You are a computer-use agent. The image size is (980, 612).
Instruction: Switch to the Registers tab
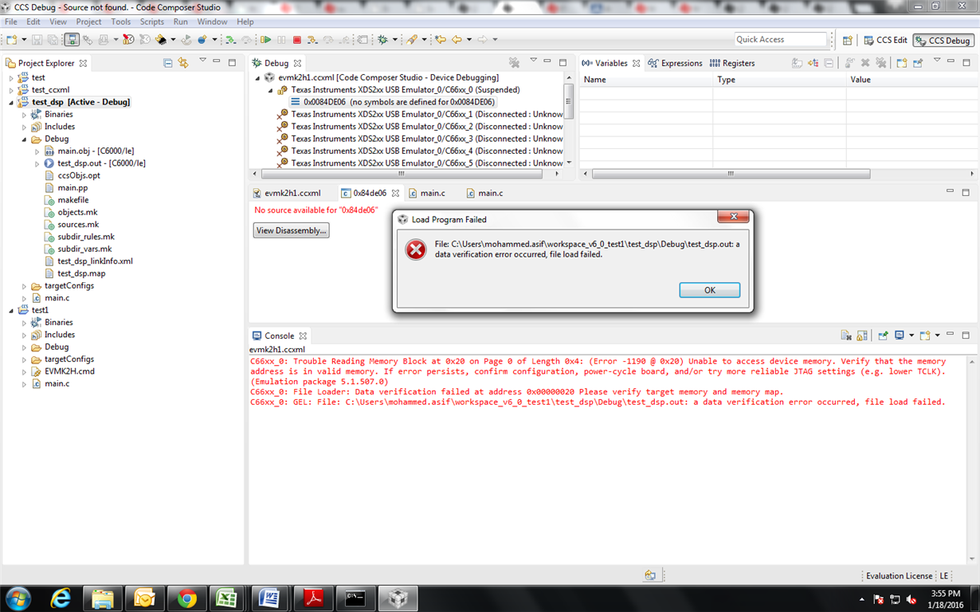coord(732,63)
